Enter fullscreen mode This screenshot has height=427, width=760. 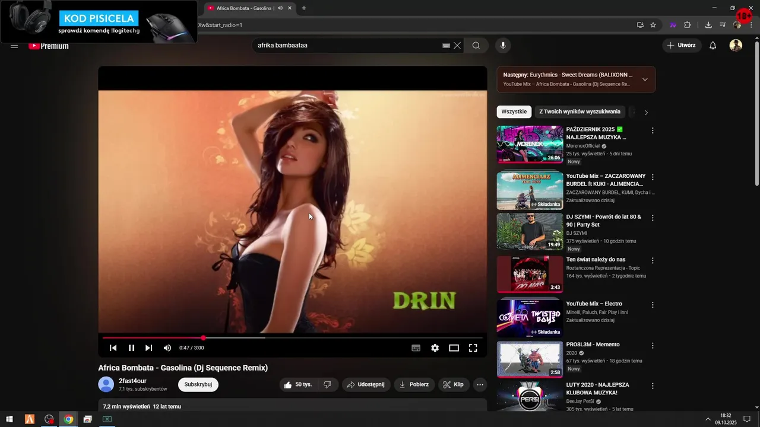coord(473,348)
